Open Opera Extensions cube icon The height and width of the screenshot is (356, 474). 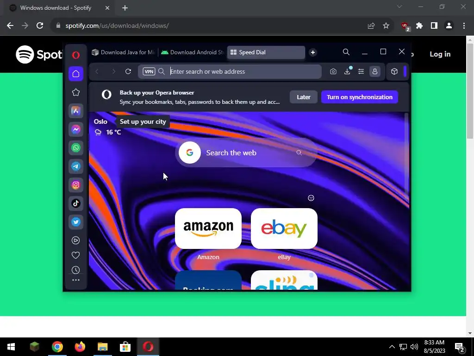coord(394,71)
